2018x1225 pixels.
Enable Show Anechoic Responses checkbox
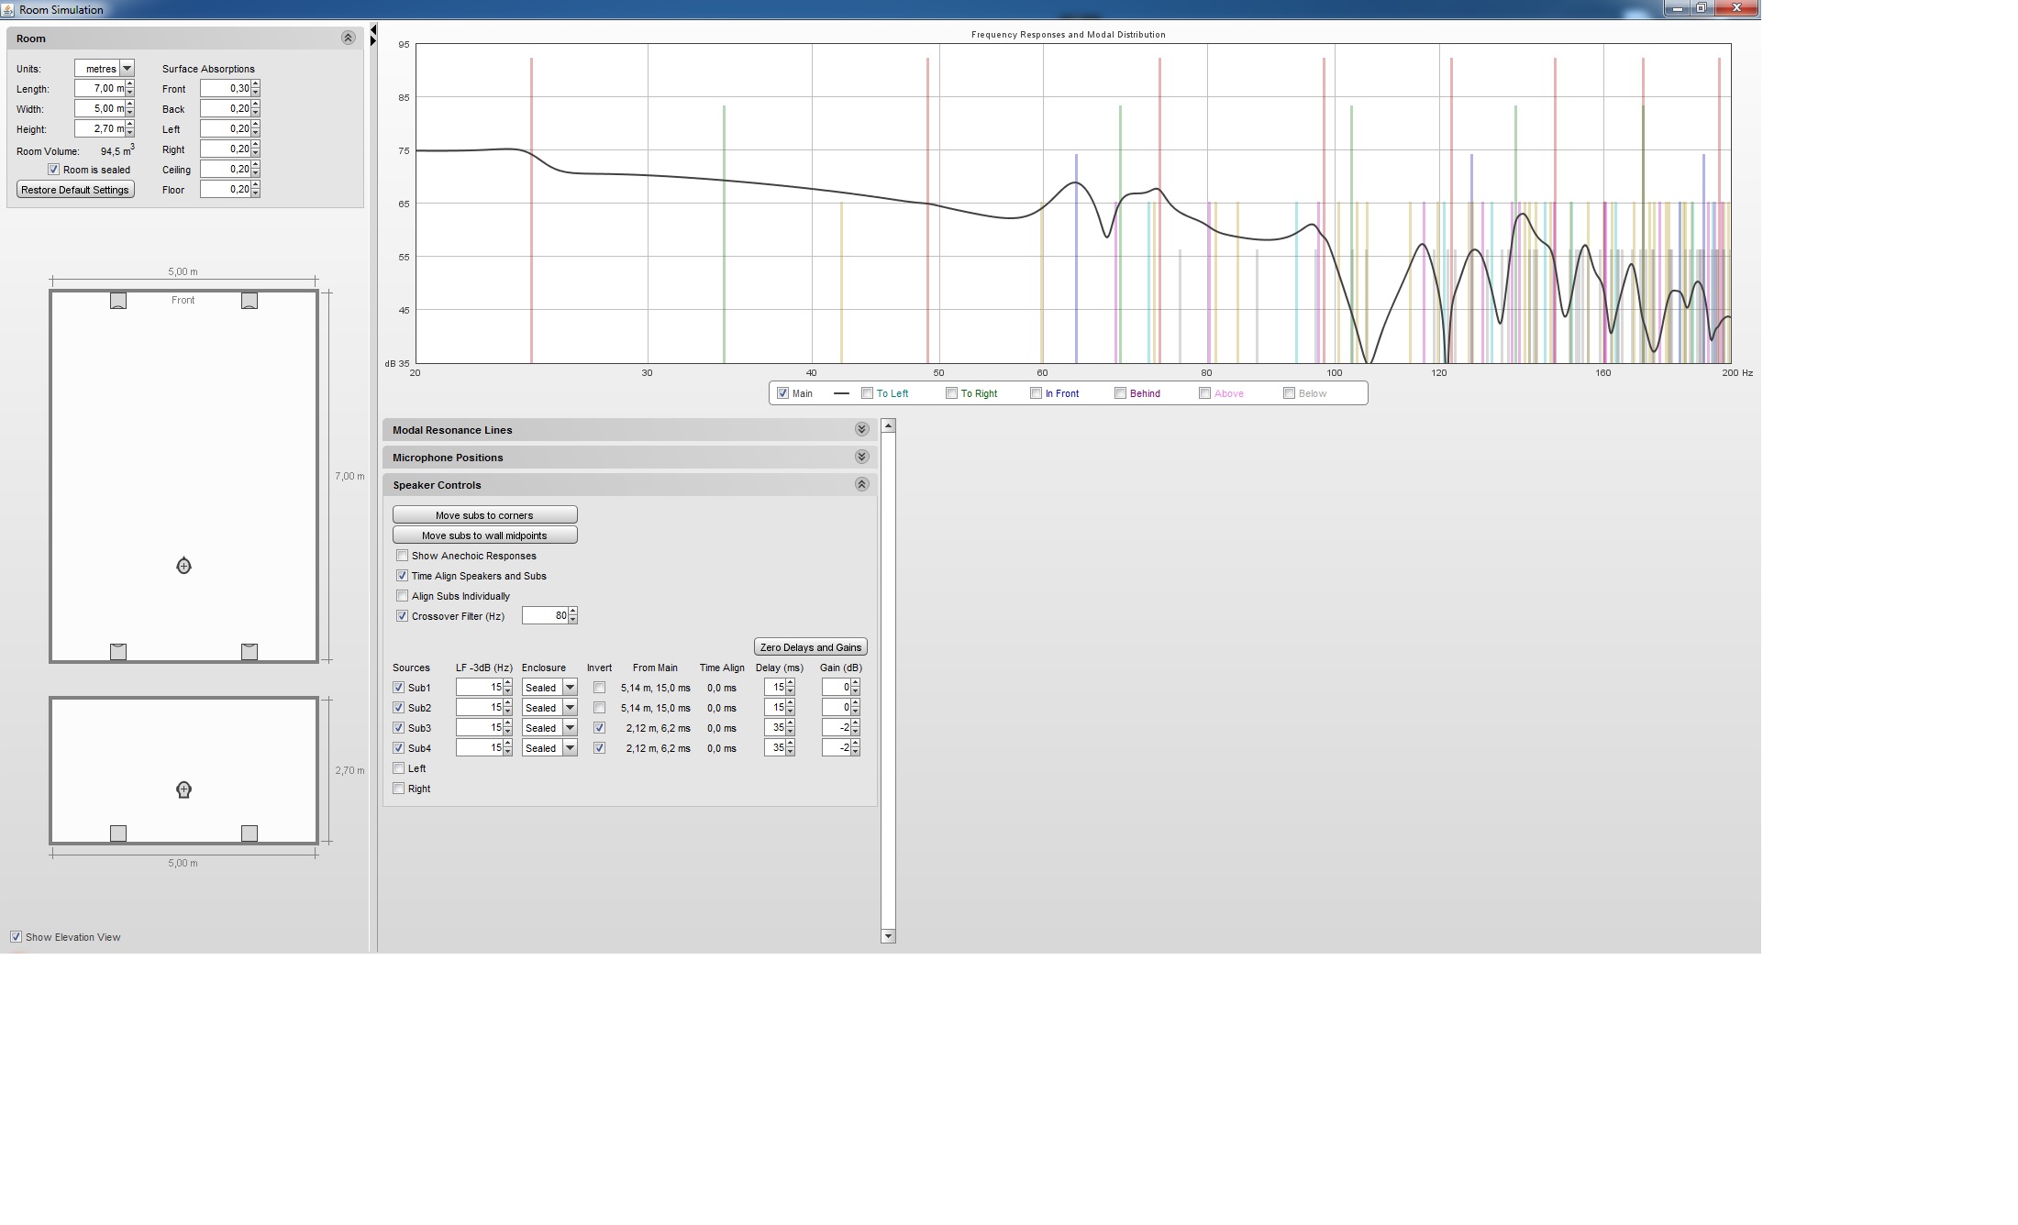pos(402,556)
